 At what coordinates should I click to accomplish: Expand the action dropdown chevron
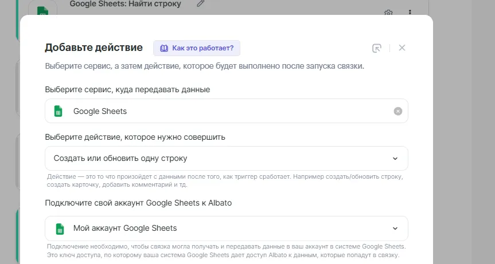point(395,159)
